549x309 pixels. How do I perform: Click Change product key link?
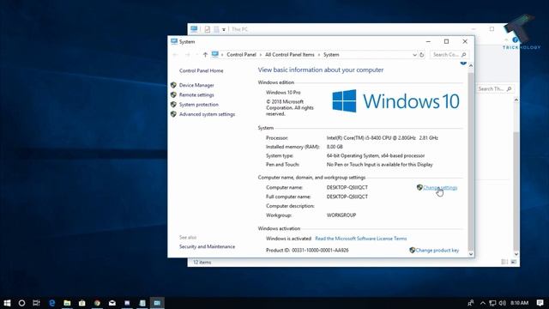tap(437, 250)
